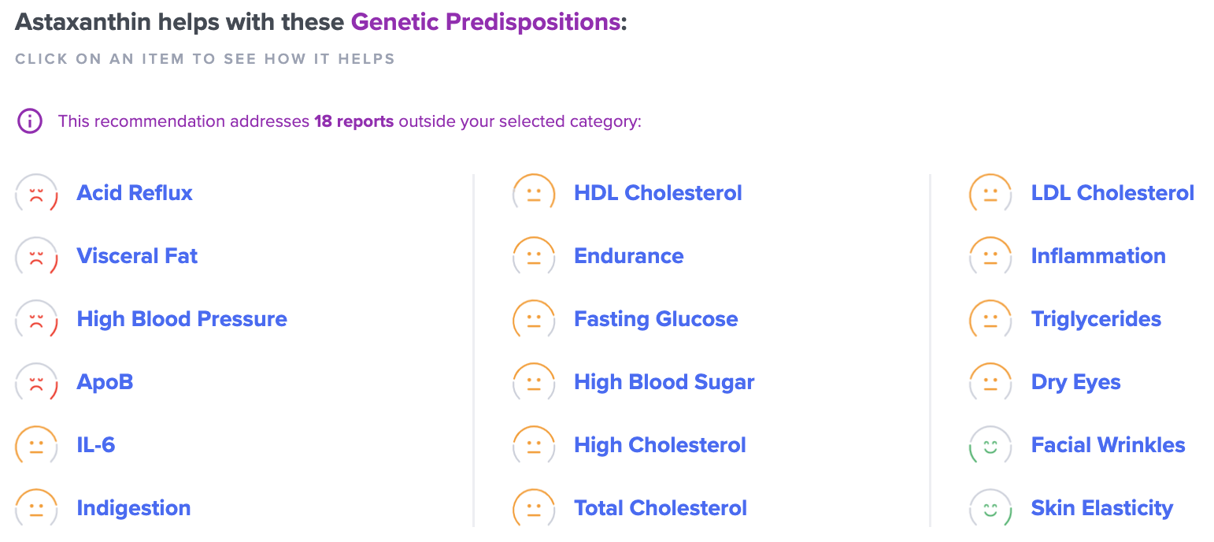Click the orange face icon beside Fasting Glucose

point(534,319)
